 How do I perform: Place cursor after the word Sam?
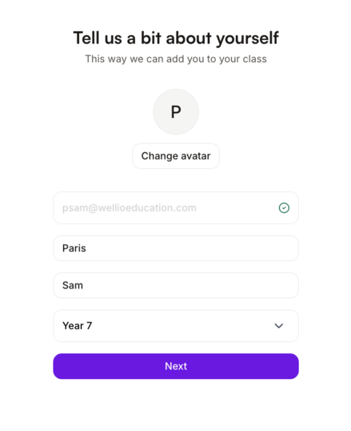coord(84,285)
